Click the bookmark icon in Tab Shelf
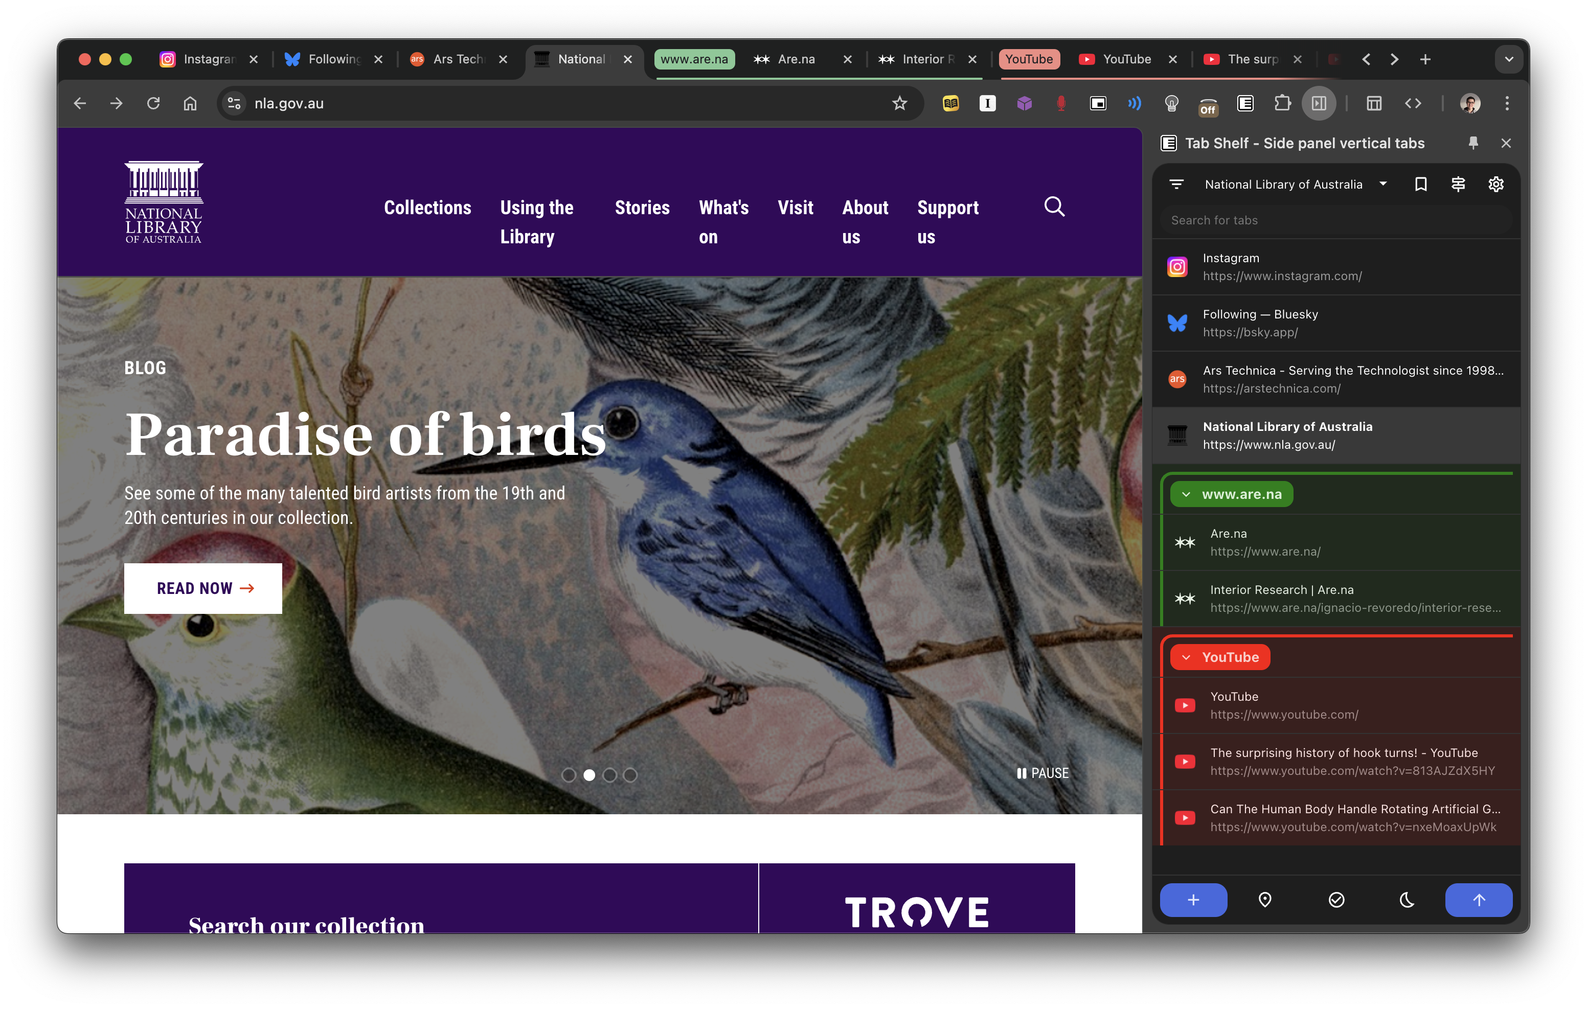The image size is (1587, 1009). click(x=1420, y=185)
